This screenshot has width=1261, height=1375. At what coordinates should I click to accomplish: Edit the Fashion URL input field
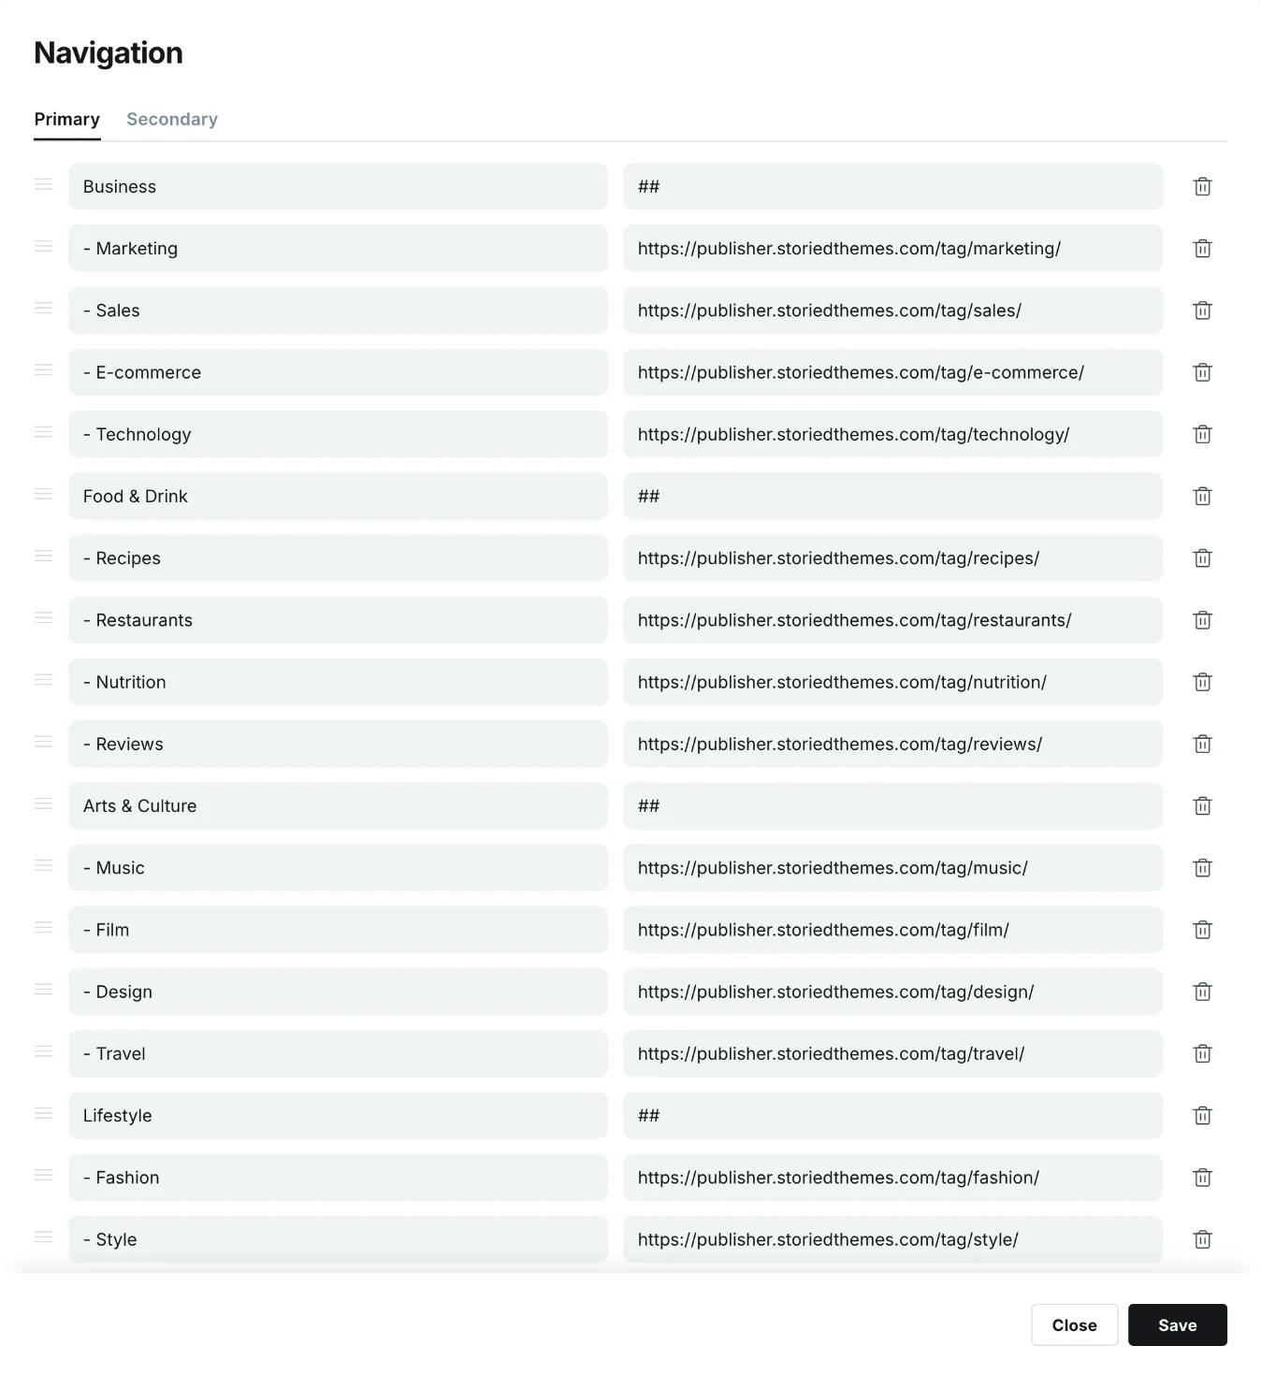tap(892, 1178)
